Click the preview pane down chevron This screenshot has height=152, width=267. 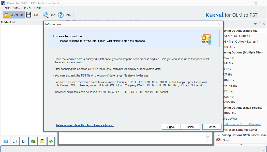pyautogui.click(x=208, y=137)
